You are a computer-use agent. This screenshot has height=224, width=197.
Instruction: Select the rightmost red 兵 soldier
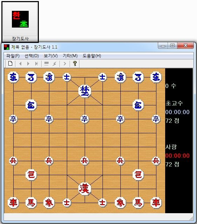coord(156,161)
